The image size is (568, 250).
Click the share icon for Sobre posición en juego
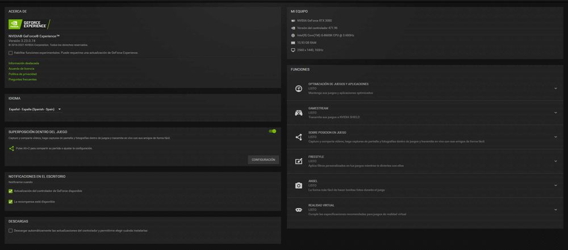[299, 137]
